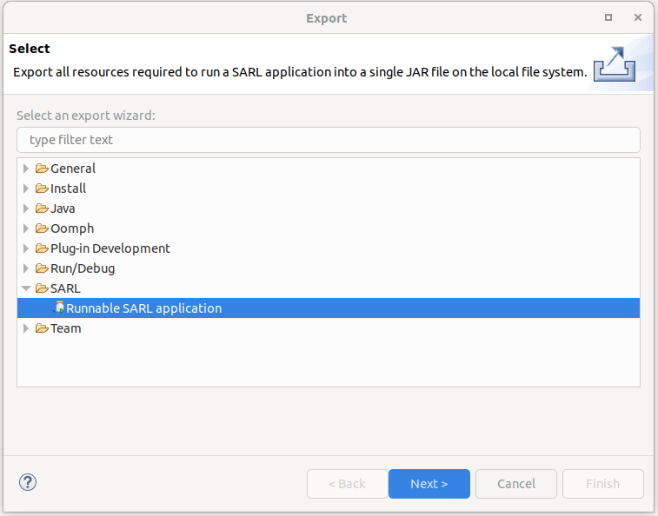
Task: Close the Export dialog window
Action: tap(638, 17)
